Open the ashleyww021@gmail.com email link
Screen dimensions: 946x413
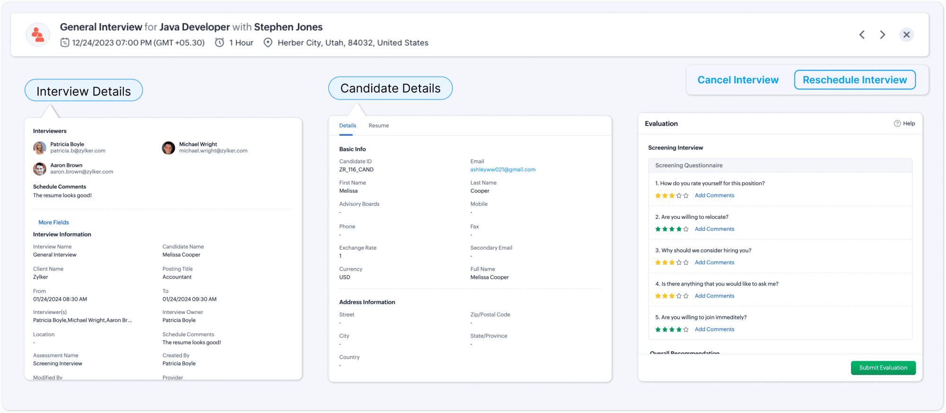coord(503,169)
